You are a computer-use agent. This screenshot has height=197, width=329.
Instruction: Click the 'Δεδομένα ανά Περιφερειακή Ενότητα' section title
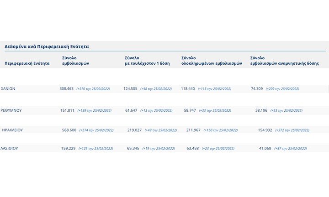(x=47, y=47)
